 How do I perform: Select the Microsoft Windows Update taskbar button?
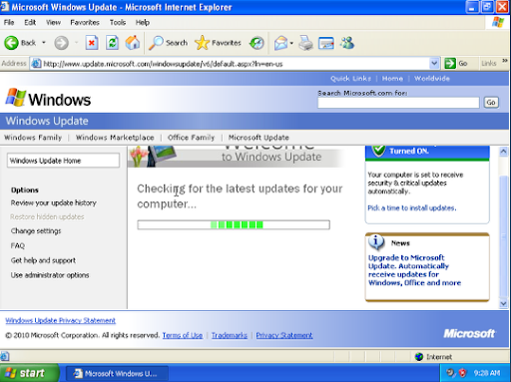[117, 373]
